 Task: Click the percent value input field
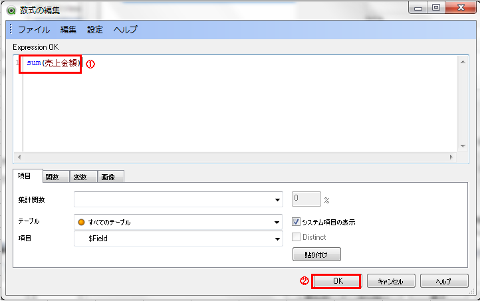tap(306, 199)
